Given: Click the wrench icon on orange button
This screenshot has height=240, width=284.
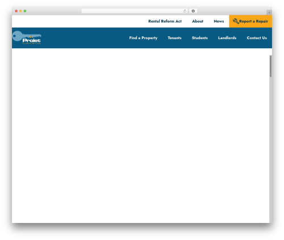Looking at the screenshot, I should [x=236, y=21].
